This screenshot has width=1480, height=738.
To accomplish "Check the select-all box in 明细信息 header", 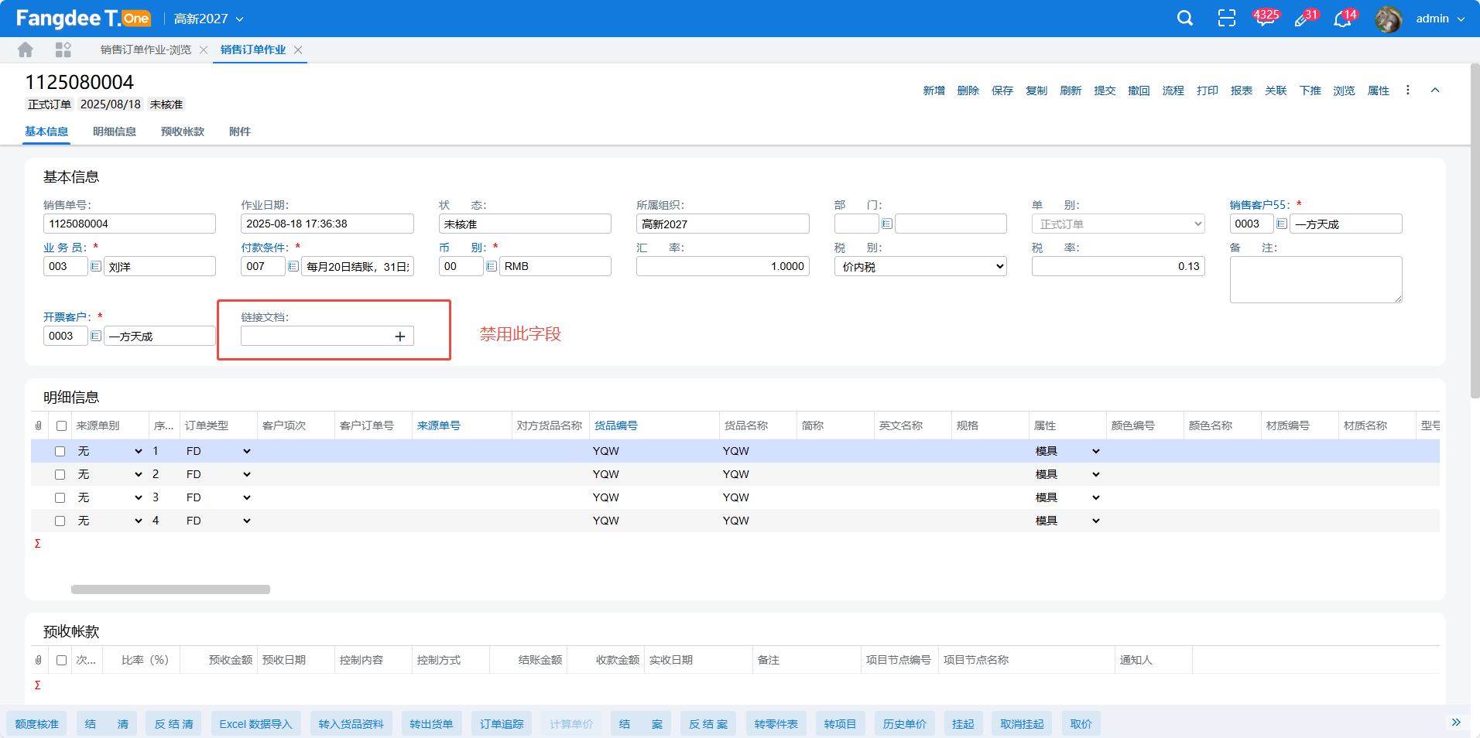I will tap(61, 426).
